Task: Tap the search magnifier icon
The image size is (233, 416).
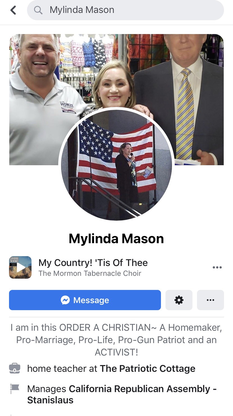Action: pos(38,10)
